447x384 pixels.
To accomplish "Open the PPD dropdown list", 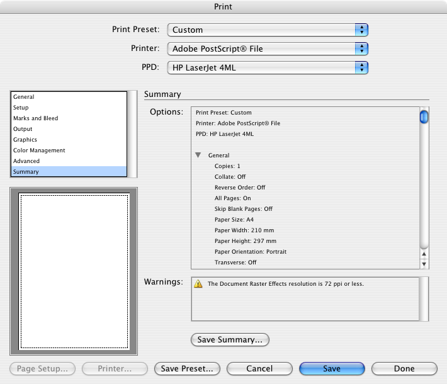I will pos(267,67).
